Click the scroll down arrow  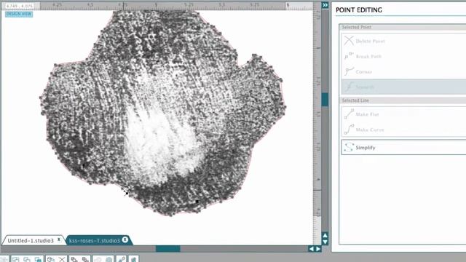pyautogui.click(x=325, y=242)
